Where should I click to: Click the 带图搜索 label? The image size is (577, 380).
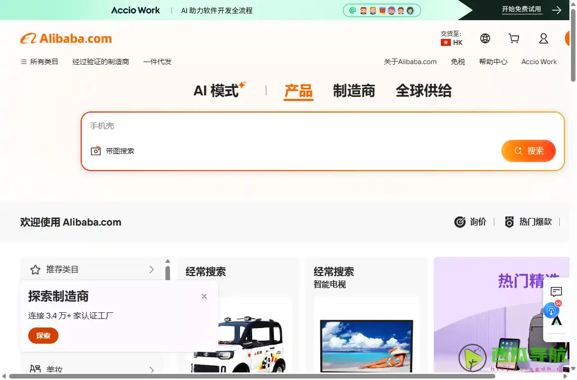pos(120,151)
